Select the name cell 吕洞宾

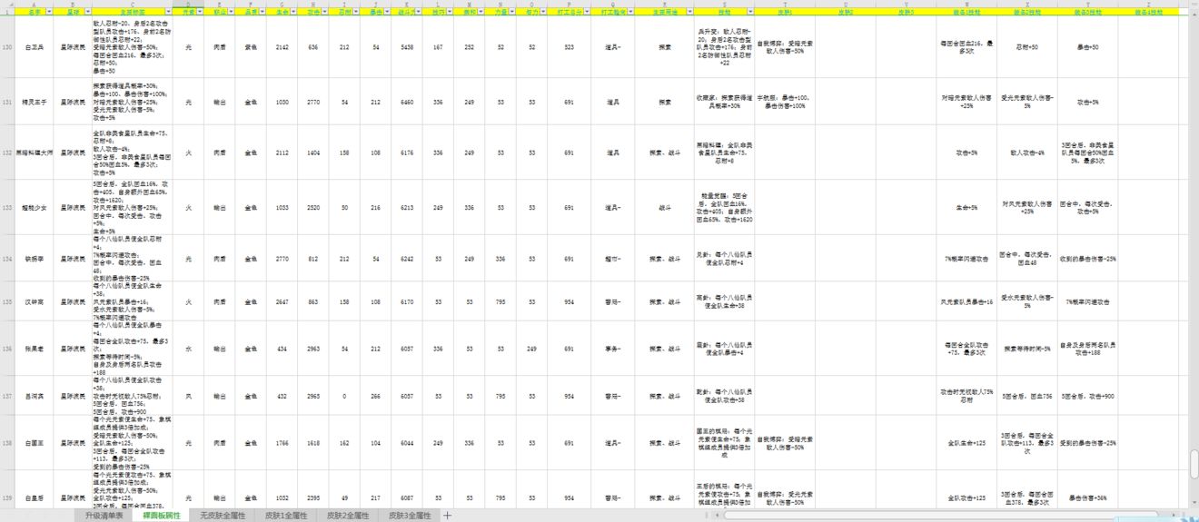[x=35, y=396]
